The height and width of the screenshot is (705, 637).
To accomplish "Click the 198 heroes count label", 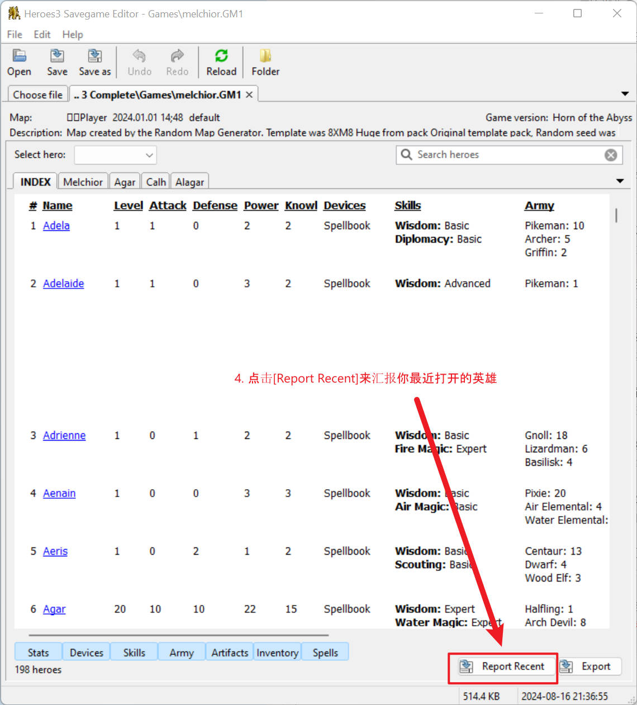I will click(x=38, y=670).
